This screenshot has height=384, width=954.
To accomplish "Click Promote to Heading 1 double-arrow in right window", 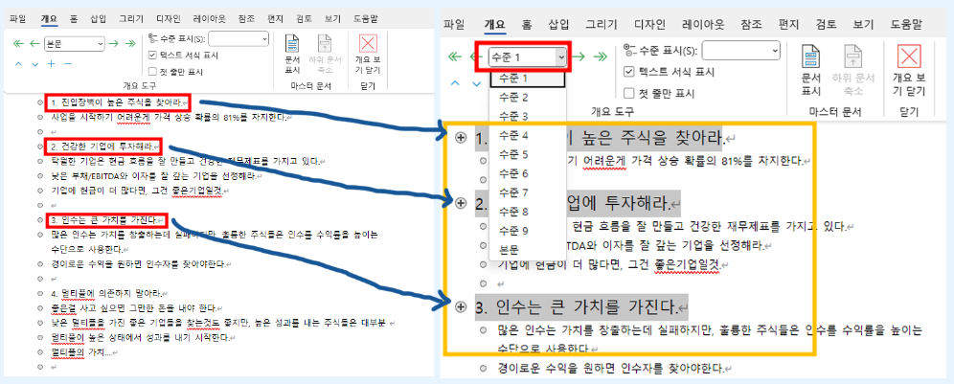I will (x=454, y=56).
